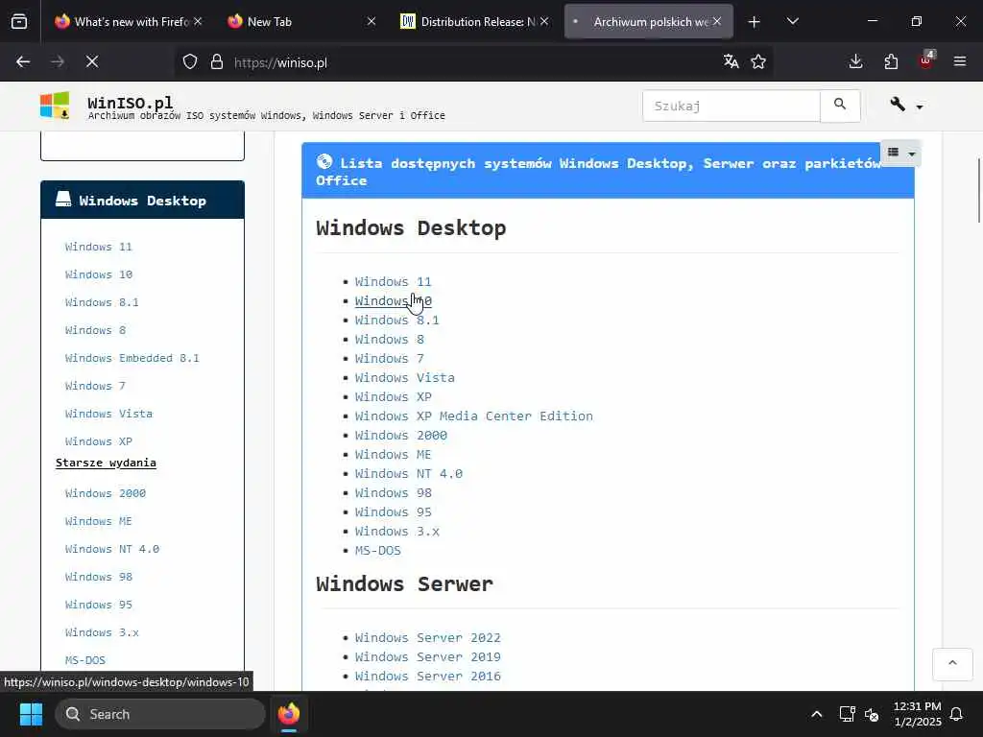Open Firefox View from the tab bar icon

click(x=19, y=22)
